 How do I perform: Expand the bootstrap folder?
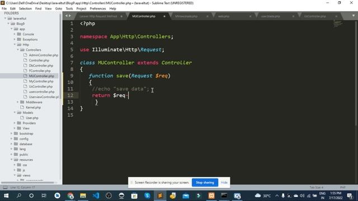click(x=11, y=133)
